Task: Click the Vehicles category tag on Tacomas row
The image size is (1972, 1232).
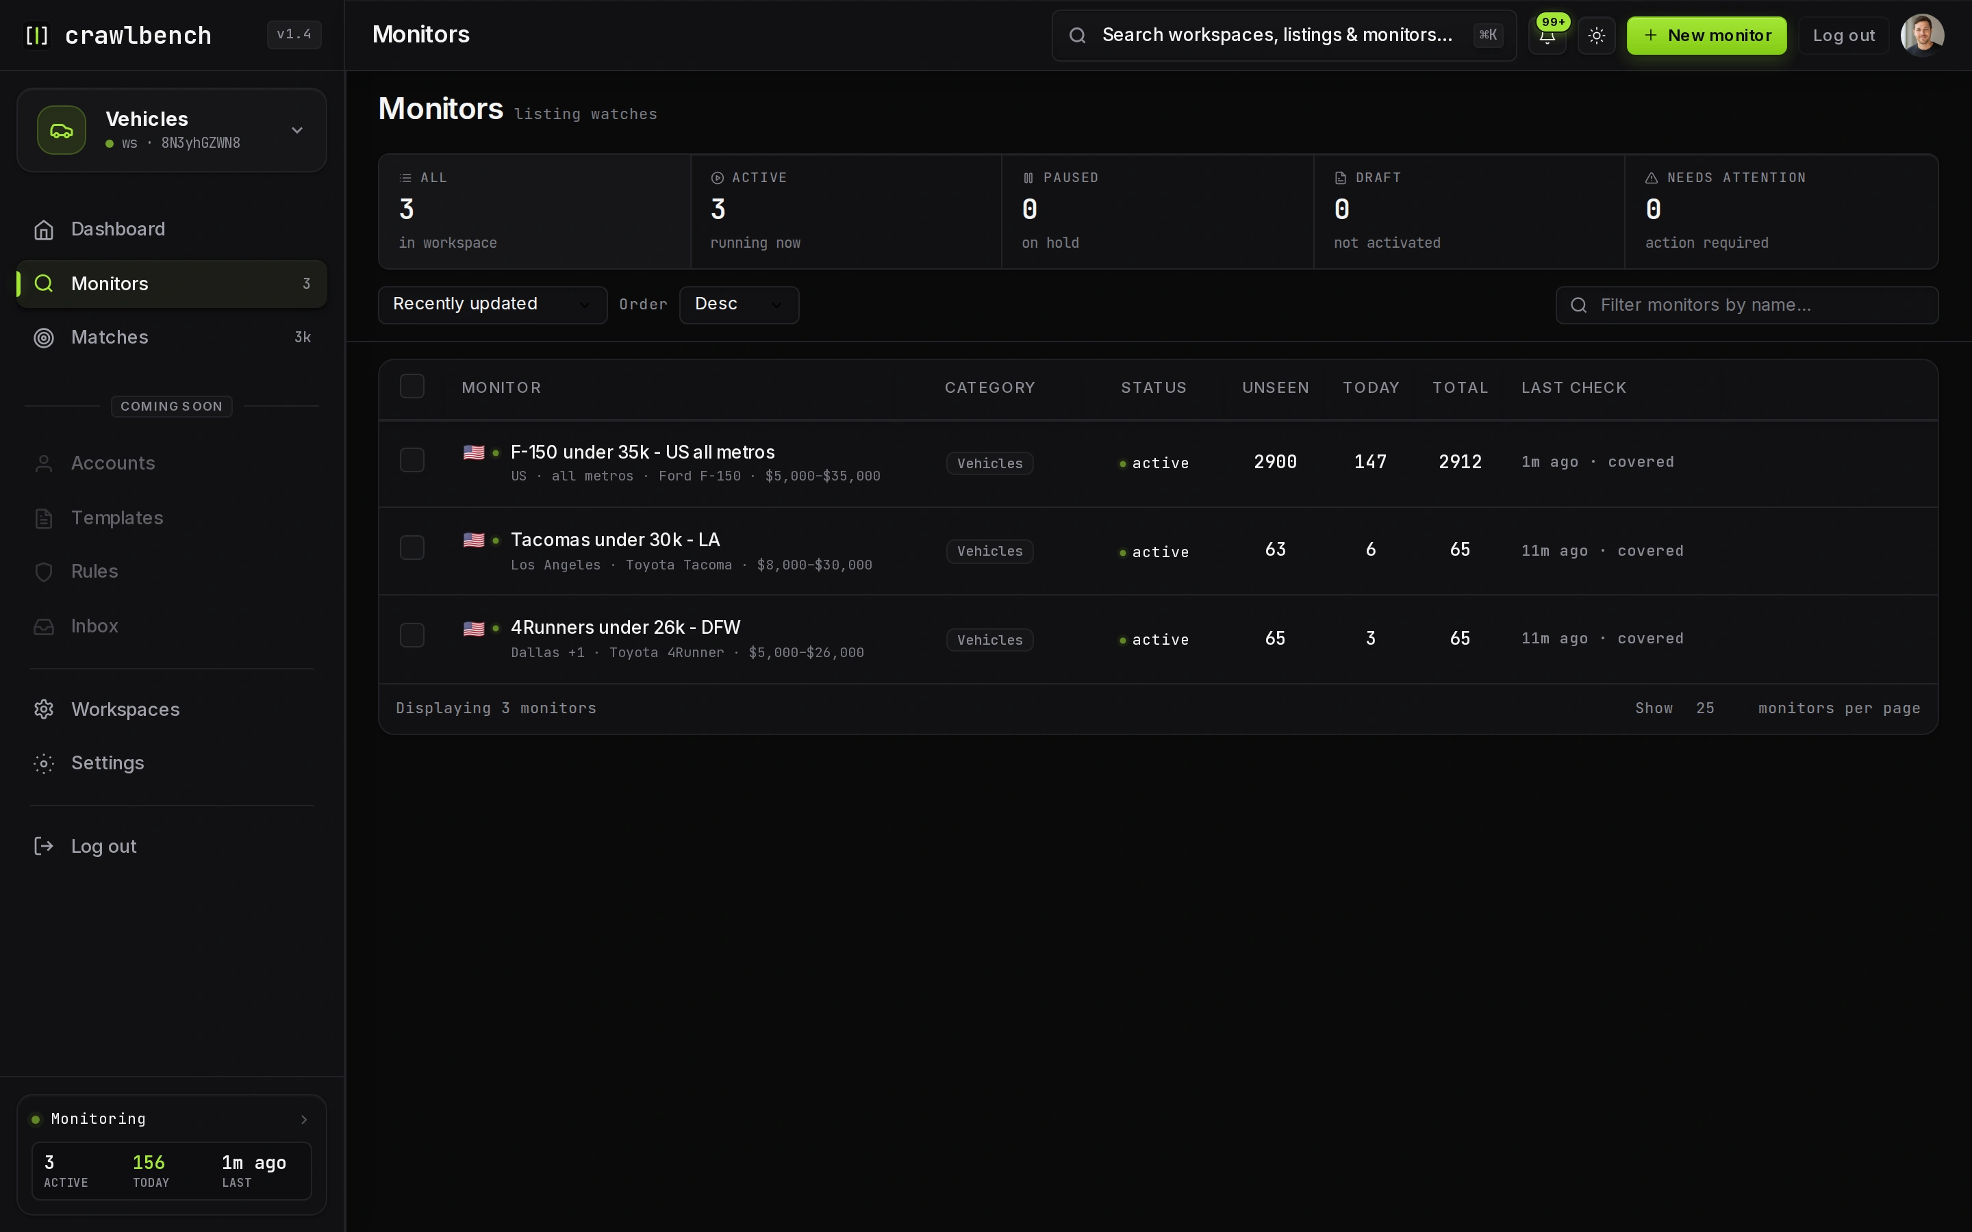Action: tap(989, 552)
